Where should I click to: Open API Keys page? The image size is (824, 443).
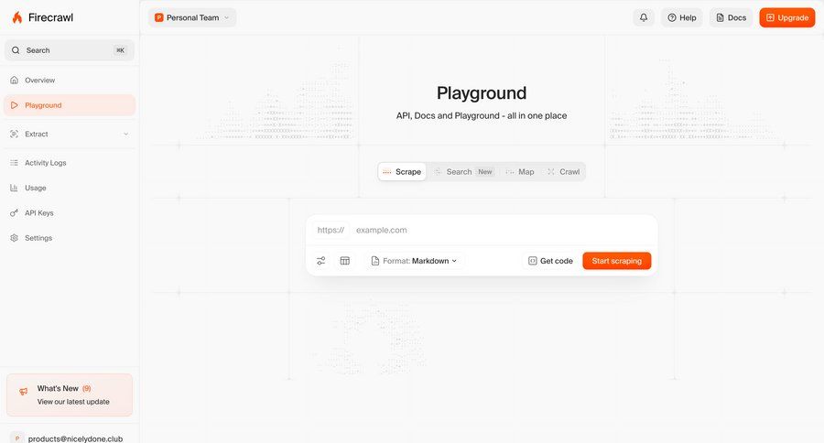[x=38, y=213]
